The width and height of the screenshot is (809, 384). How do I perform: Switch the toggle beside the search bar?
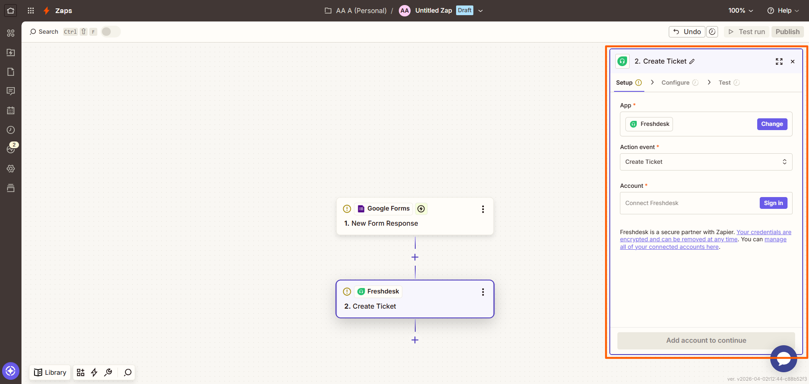coord(110,31)
